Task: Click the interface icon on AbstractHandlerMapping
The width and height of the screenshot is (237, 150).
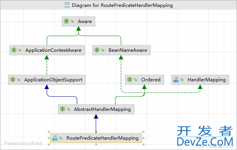Action: pos(63,109)
